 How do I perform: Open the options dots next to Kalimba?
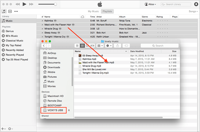click(55, 21)
